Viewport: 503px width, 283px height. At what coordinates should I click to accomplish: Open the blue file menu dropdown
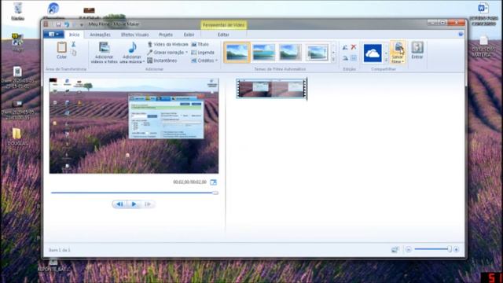(53, 34)
